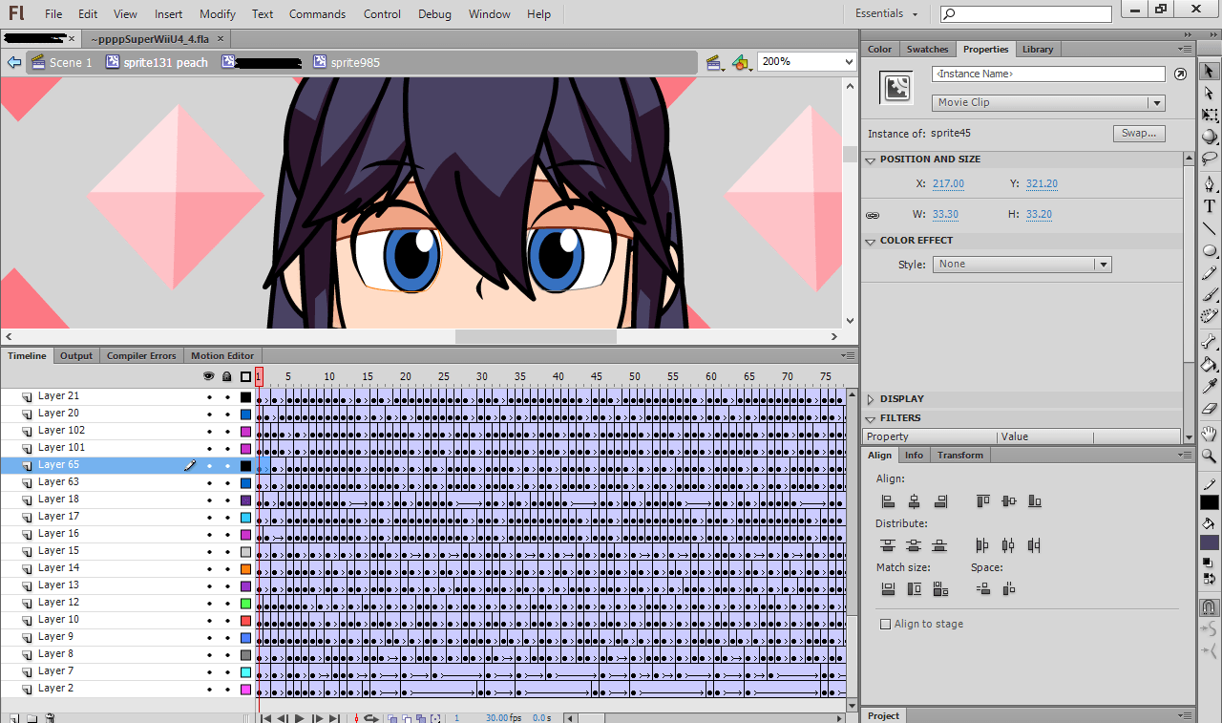
Task: Select the 3D Rotation tool
Action: tap(1209, 137)
